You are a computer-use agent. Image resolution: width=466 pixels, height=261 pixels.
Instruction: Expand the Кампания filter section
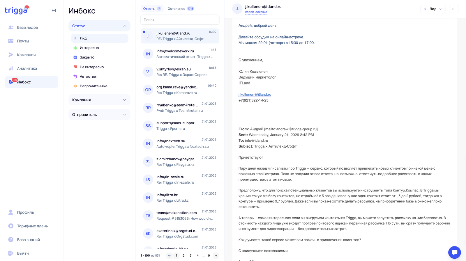(124, 100)
